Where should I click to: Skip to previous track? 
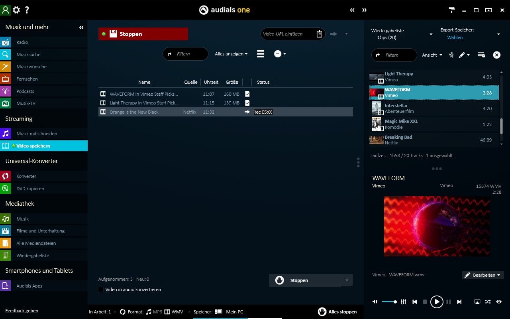click(414, 302)
